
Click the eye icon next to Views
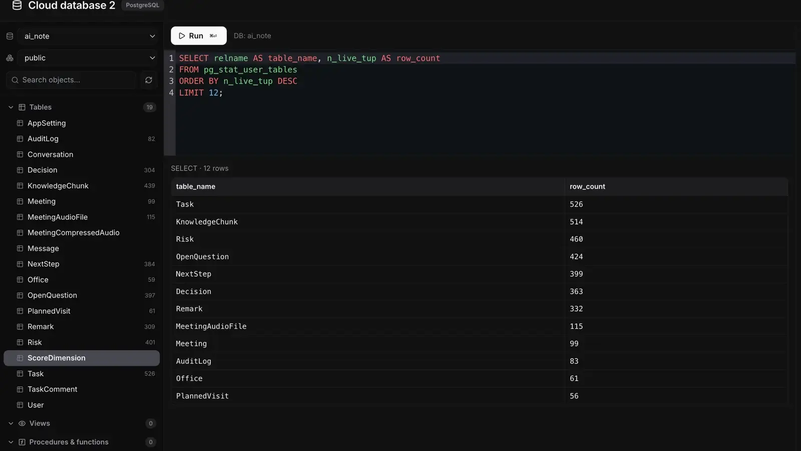22,423
